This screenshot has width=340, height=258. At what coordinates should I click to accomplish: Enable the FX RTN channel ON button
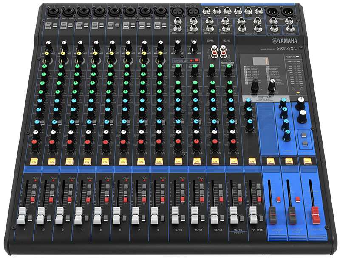(x=252, y=161)
